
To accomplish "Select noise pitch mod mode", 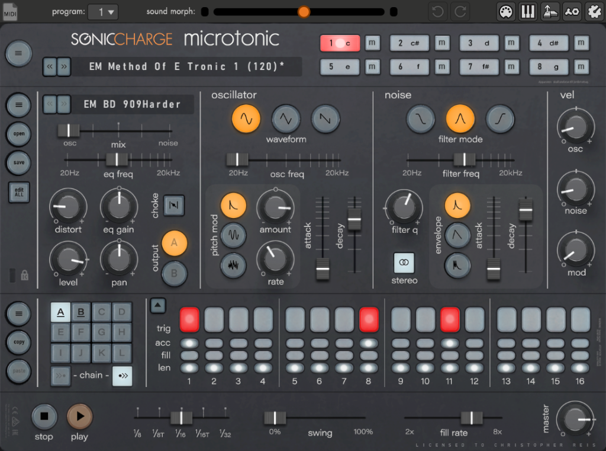I will 233,265.
